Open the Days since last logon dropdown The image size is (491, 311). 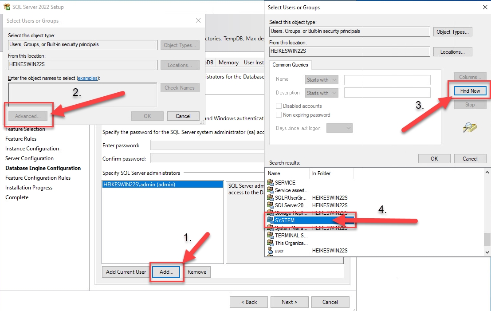tap(339, 128)
